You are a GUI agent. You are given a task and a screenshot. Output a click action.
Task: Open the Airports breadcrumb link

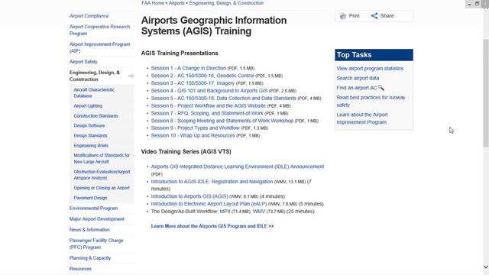pyautogui.click(x=176, y=3)
